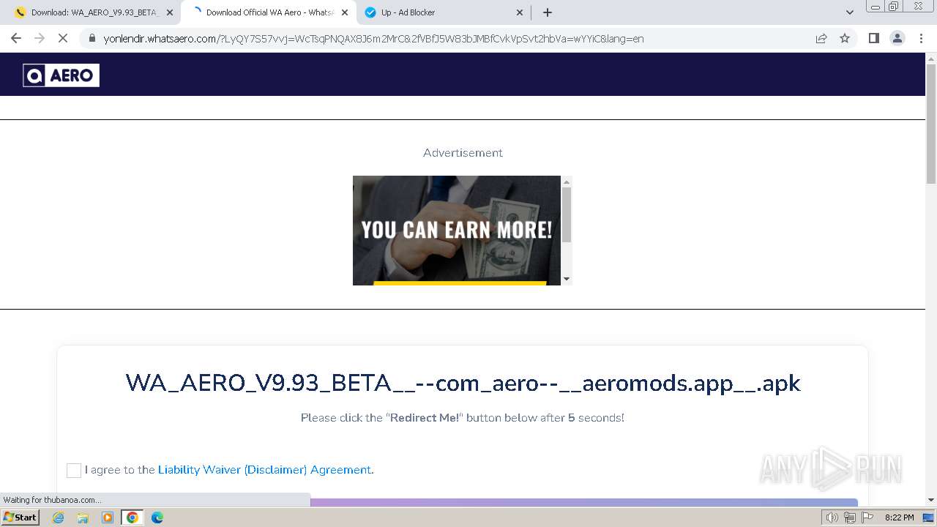
Task: Go back to the previous page
Action: [x=16, y=38]
